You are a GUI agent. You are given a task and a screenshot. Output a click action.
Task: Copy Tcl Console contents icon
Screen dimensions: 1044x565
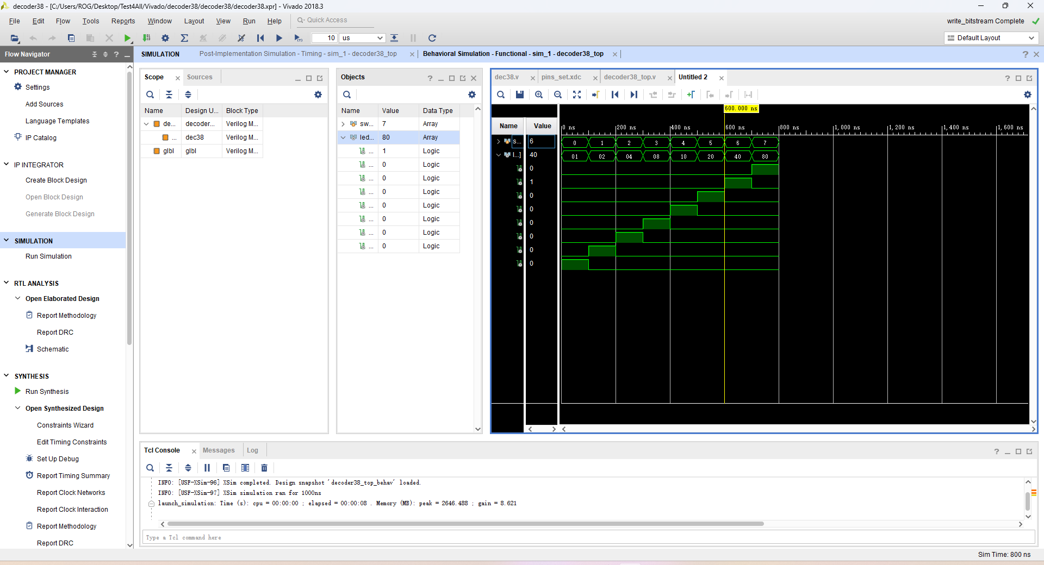tap(226, 468)
